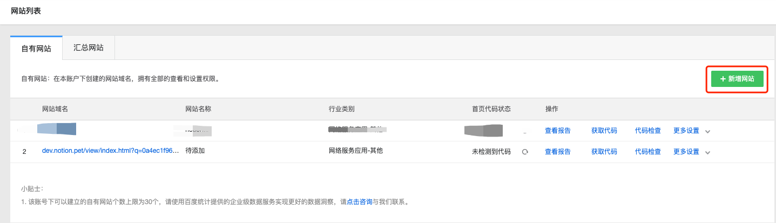
Task: Open 更多设置 link in first blurred row
Action: (686, 131)
